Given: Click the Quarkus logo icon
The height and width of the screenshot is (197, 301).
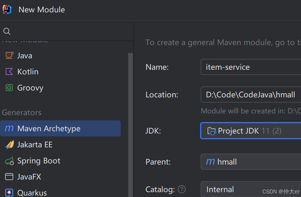Looking at the screenshot, I should (9, 193).
